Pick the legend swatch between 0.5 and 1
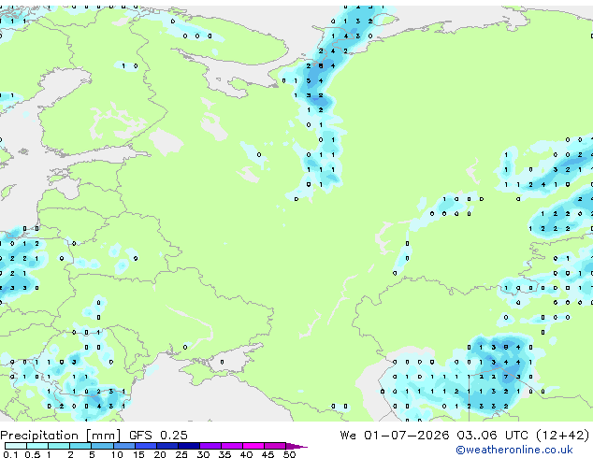Image resolution: width=593 pixels, height=458 pixels. [x=37, y=446]
